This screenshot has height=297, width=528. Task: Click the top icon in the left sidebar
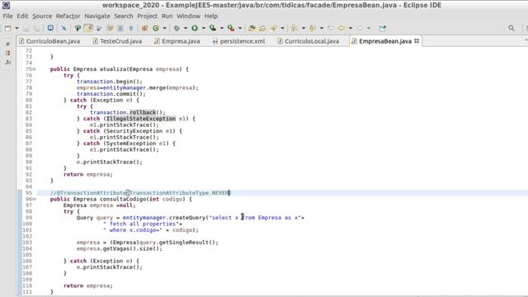pyautogui.click(x=8, y=44)
